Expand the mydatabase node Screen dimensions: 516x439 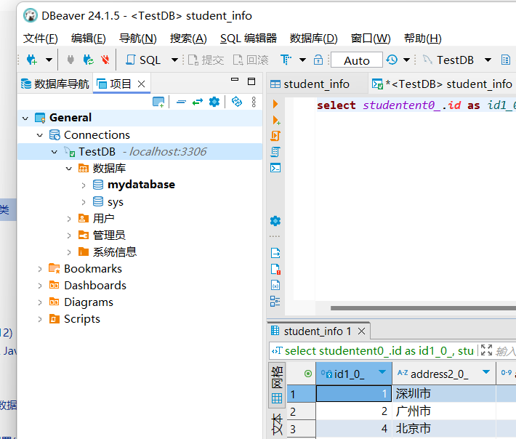coord(84,185)
